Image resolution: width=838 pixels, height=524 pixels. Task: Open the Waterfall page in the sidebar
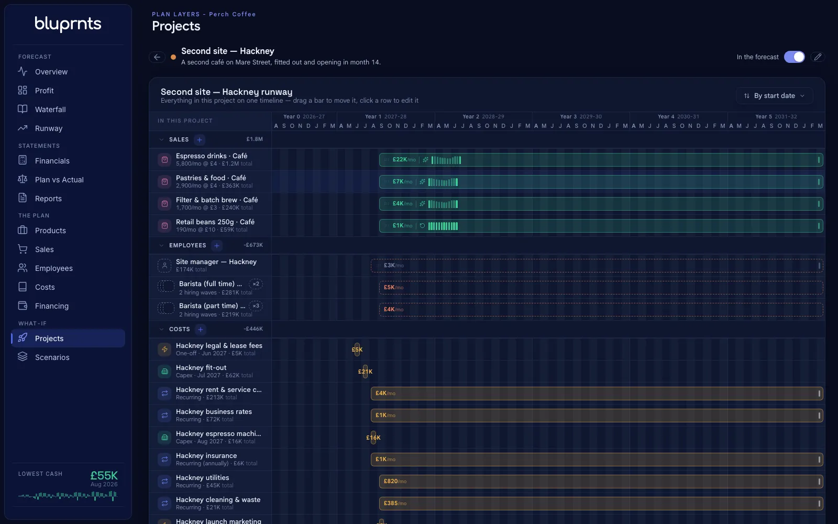pyautogui.click(x=68, y=110)
